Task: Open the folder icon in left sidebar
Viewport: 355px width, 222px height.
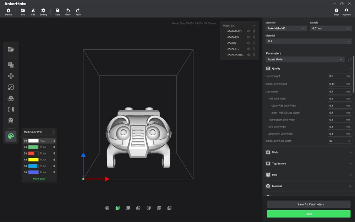Action: tap(11, 49)
